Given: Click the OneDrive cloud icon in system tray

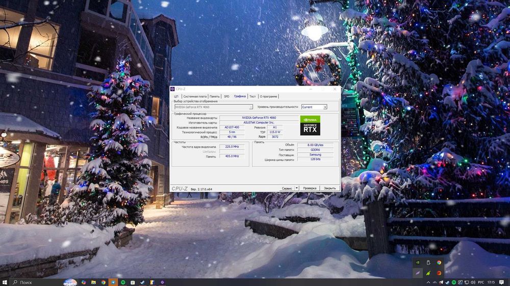Looking at the screenshot, I should tap(435, 282).
